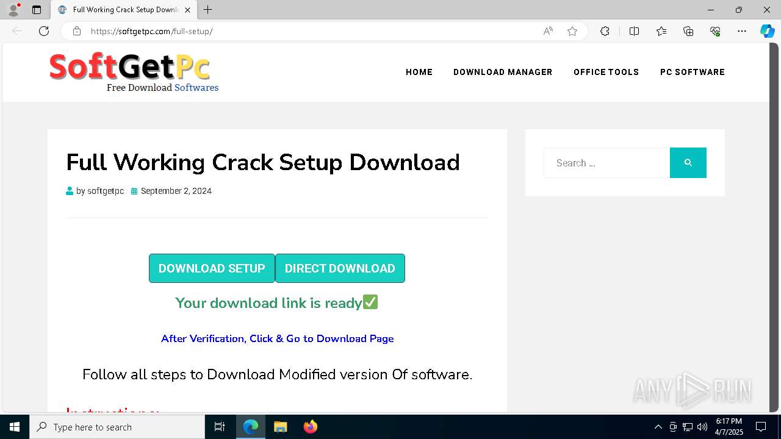The width and height of the screenshot is (781, 439).
Task: Open the DOWNLOAD MANAGER menu item
Action: 503,72
